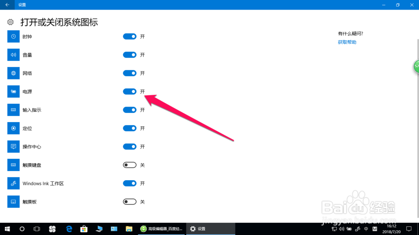Click the tray volume speaker icon

[x=341, y=229]
